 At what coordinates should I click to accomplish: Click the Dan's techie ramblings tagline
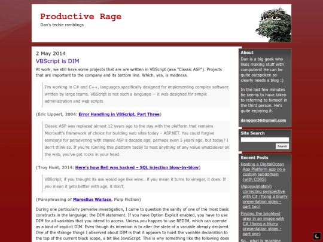coord(62,25)
